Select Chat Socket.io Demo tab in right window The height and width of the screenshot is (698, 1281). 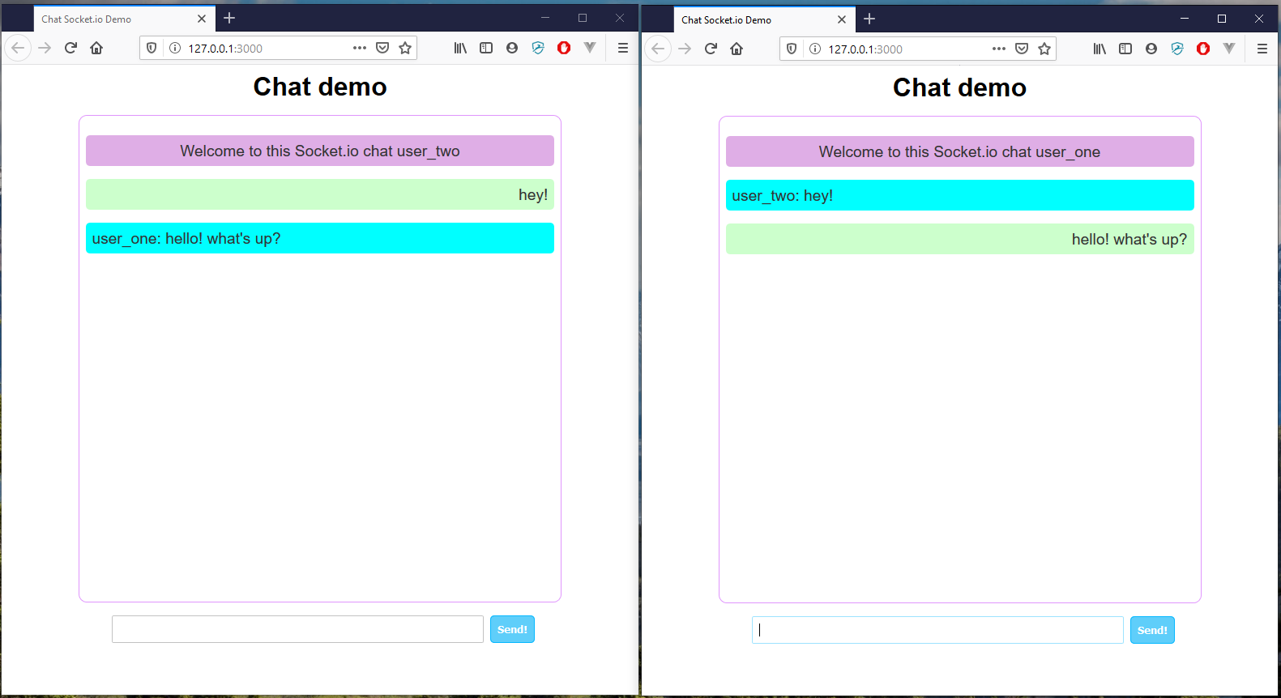(x=754, y=19)
